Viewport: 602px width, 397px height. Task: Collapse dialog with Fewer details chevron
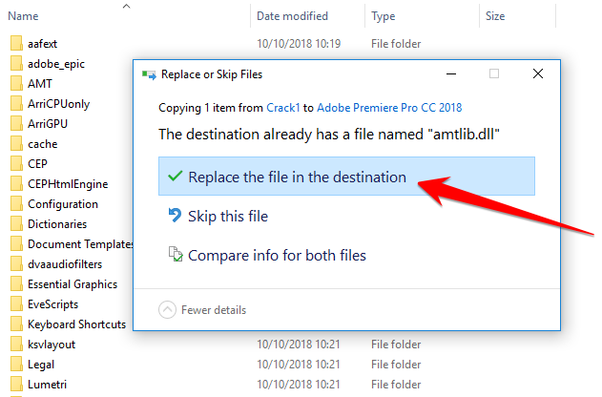tap(167, 309)
